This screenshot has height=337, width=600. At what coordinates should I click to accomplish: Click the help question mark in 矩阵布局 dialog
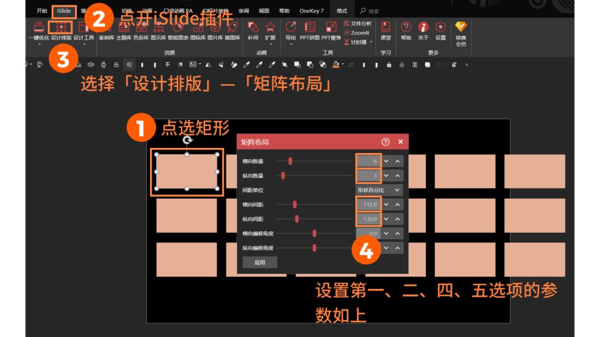386,142
